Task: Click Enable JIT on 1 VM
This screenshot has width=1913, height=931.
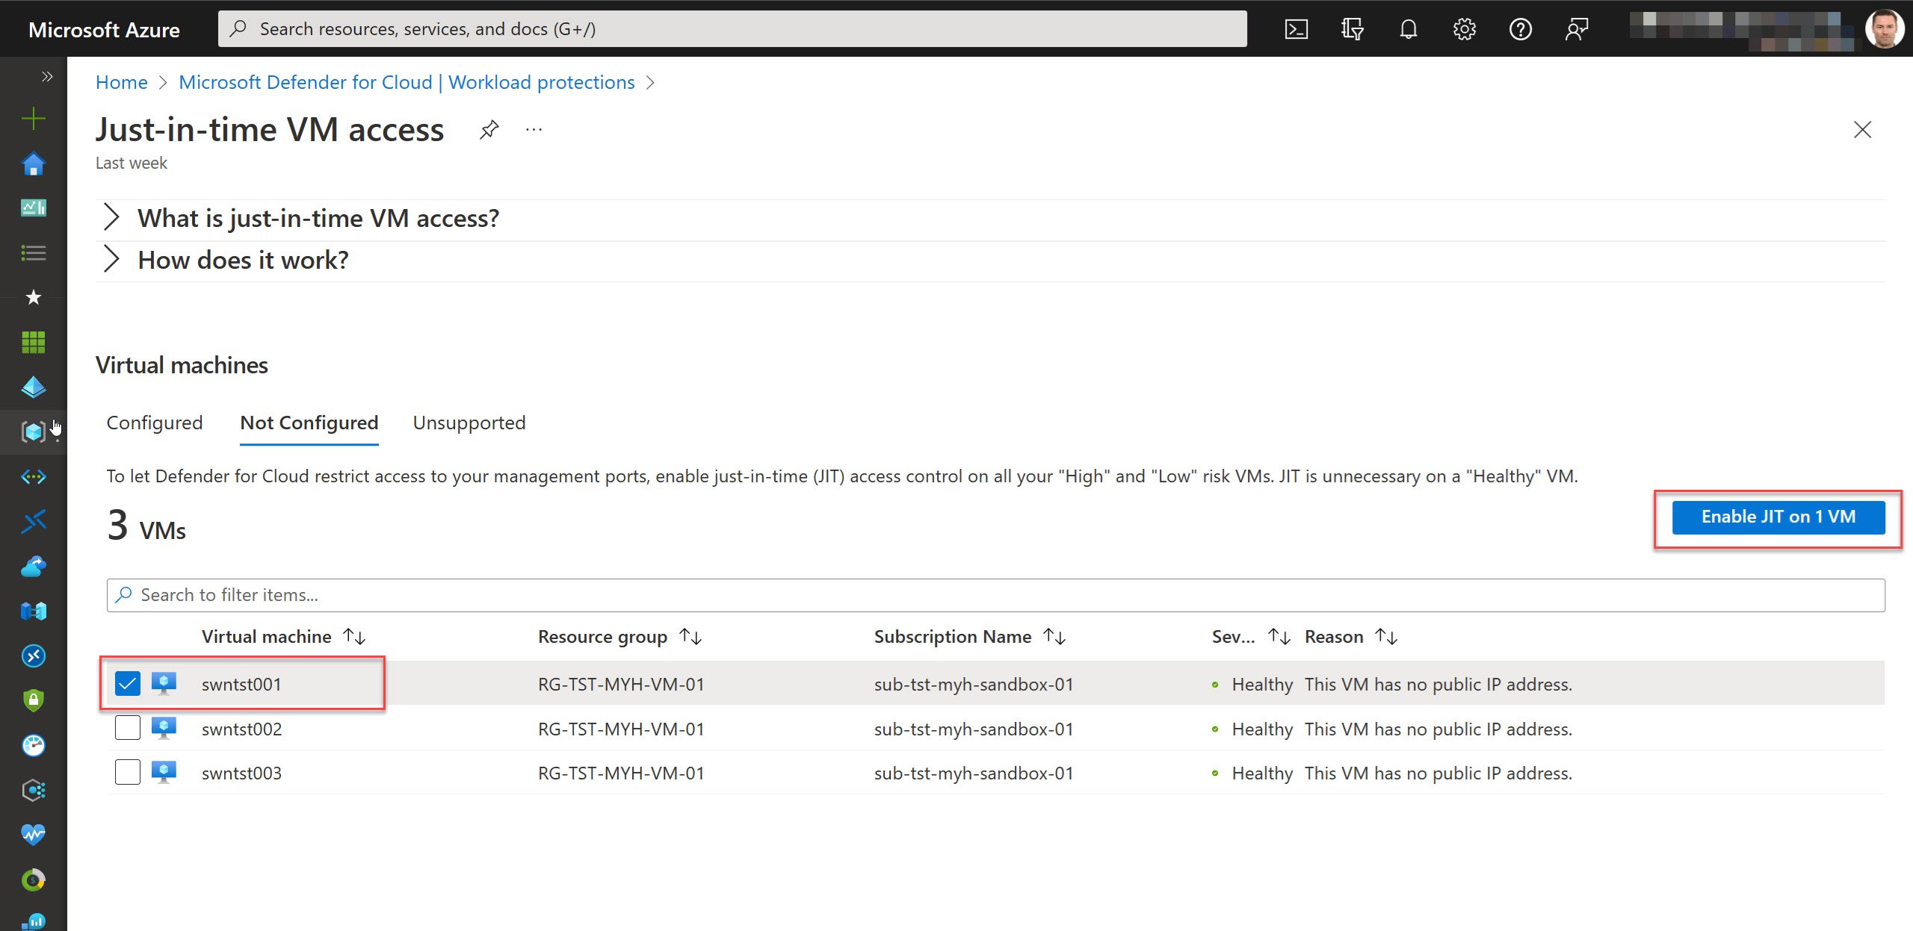Action: click(1777, 517)
